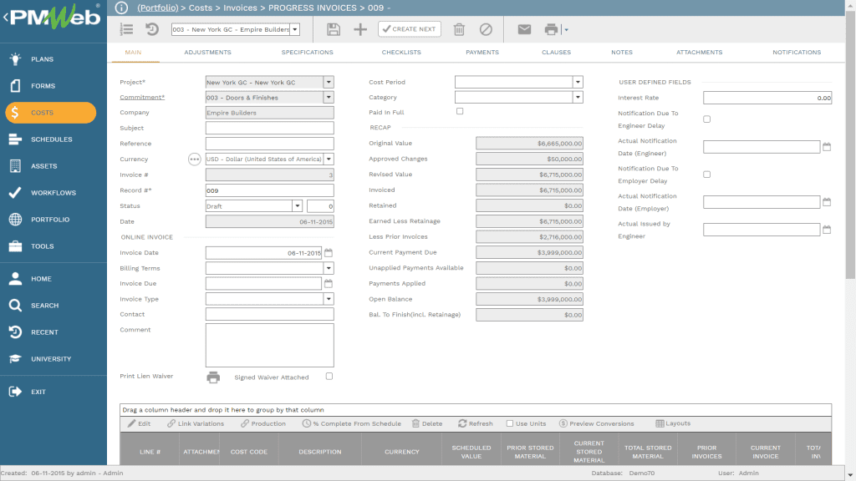Viewport: 856px width, 481px height.
Task: Print the lien waiver printer icon
Action: tap(213, 377)
